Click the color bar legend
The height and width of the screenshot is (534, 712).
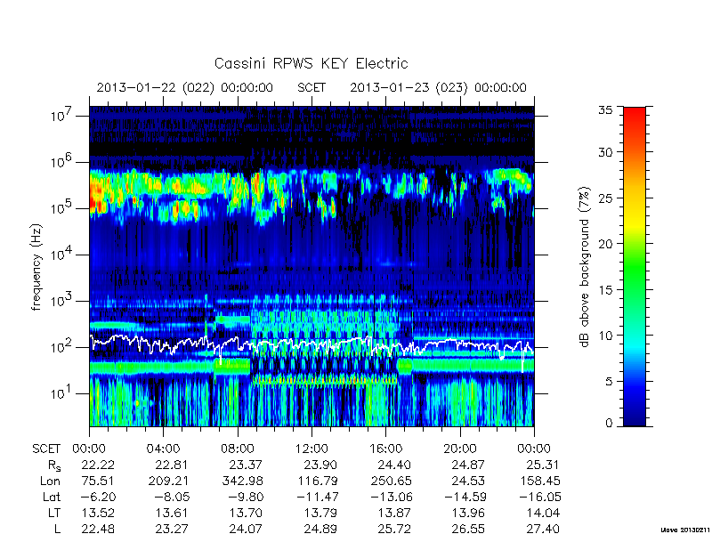(635, 266)
